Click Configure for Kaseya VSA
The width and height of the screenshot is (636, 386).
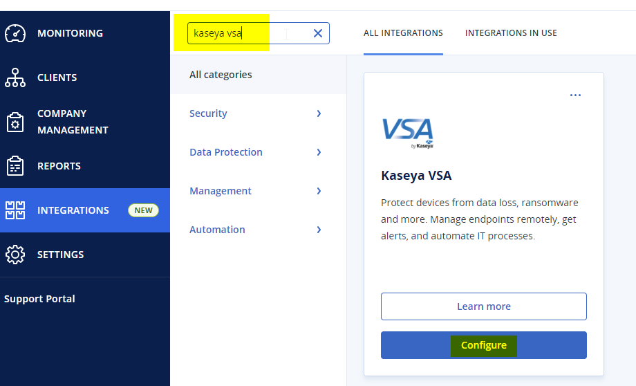click(x=484, y=345)
